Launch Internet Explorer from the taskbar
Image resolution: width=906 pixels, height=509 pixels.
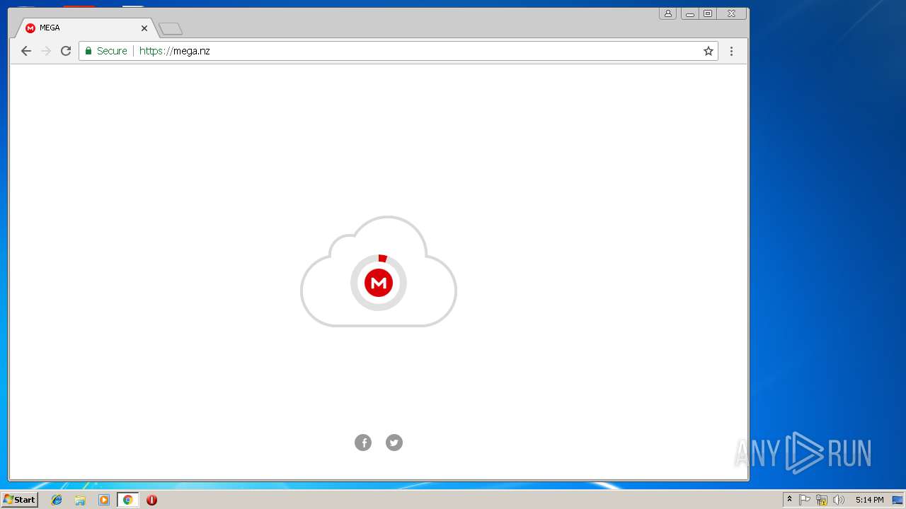point(57,500)
